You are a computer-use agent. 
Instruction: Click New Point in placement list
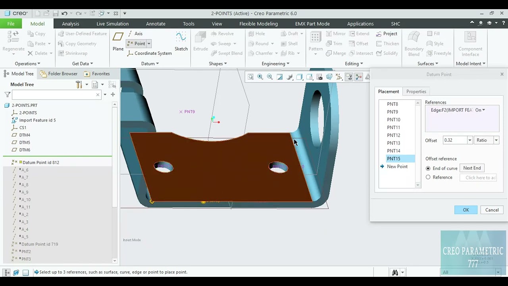tap(397, 167)
